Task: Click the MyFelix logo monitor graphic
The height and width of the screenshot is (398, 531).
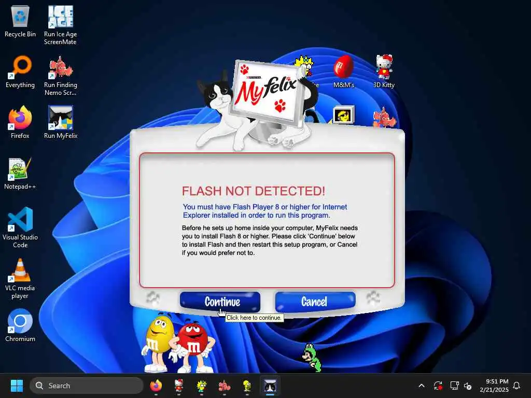Action: [268, 93]
